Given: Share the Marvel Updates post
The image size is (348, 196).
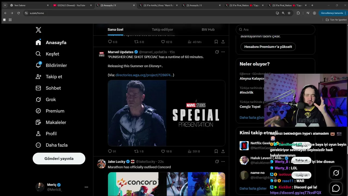Looking at the screenshot, I should (x=223, y=151).
